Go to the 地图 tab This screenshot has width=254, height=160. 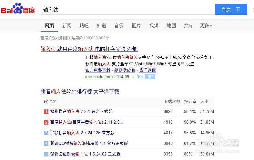point(171,26)
